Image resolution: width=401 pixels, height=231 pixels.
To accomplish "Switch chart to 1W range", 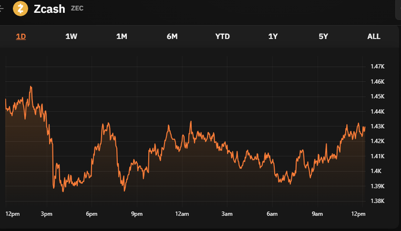I will click(x=71, y=36).
